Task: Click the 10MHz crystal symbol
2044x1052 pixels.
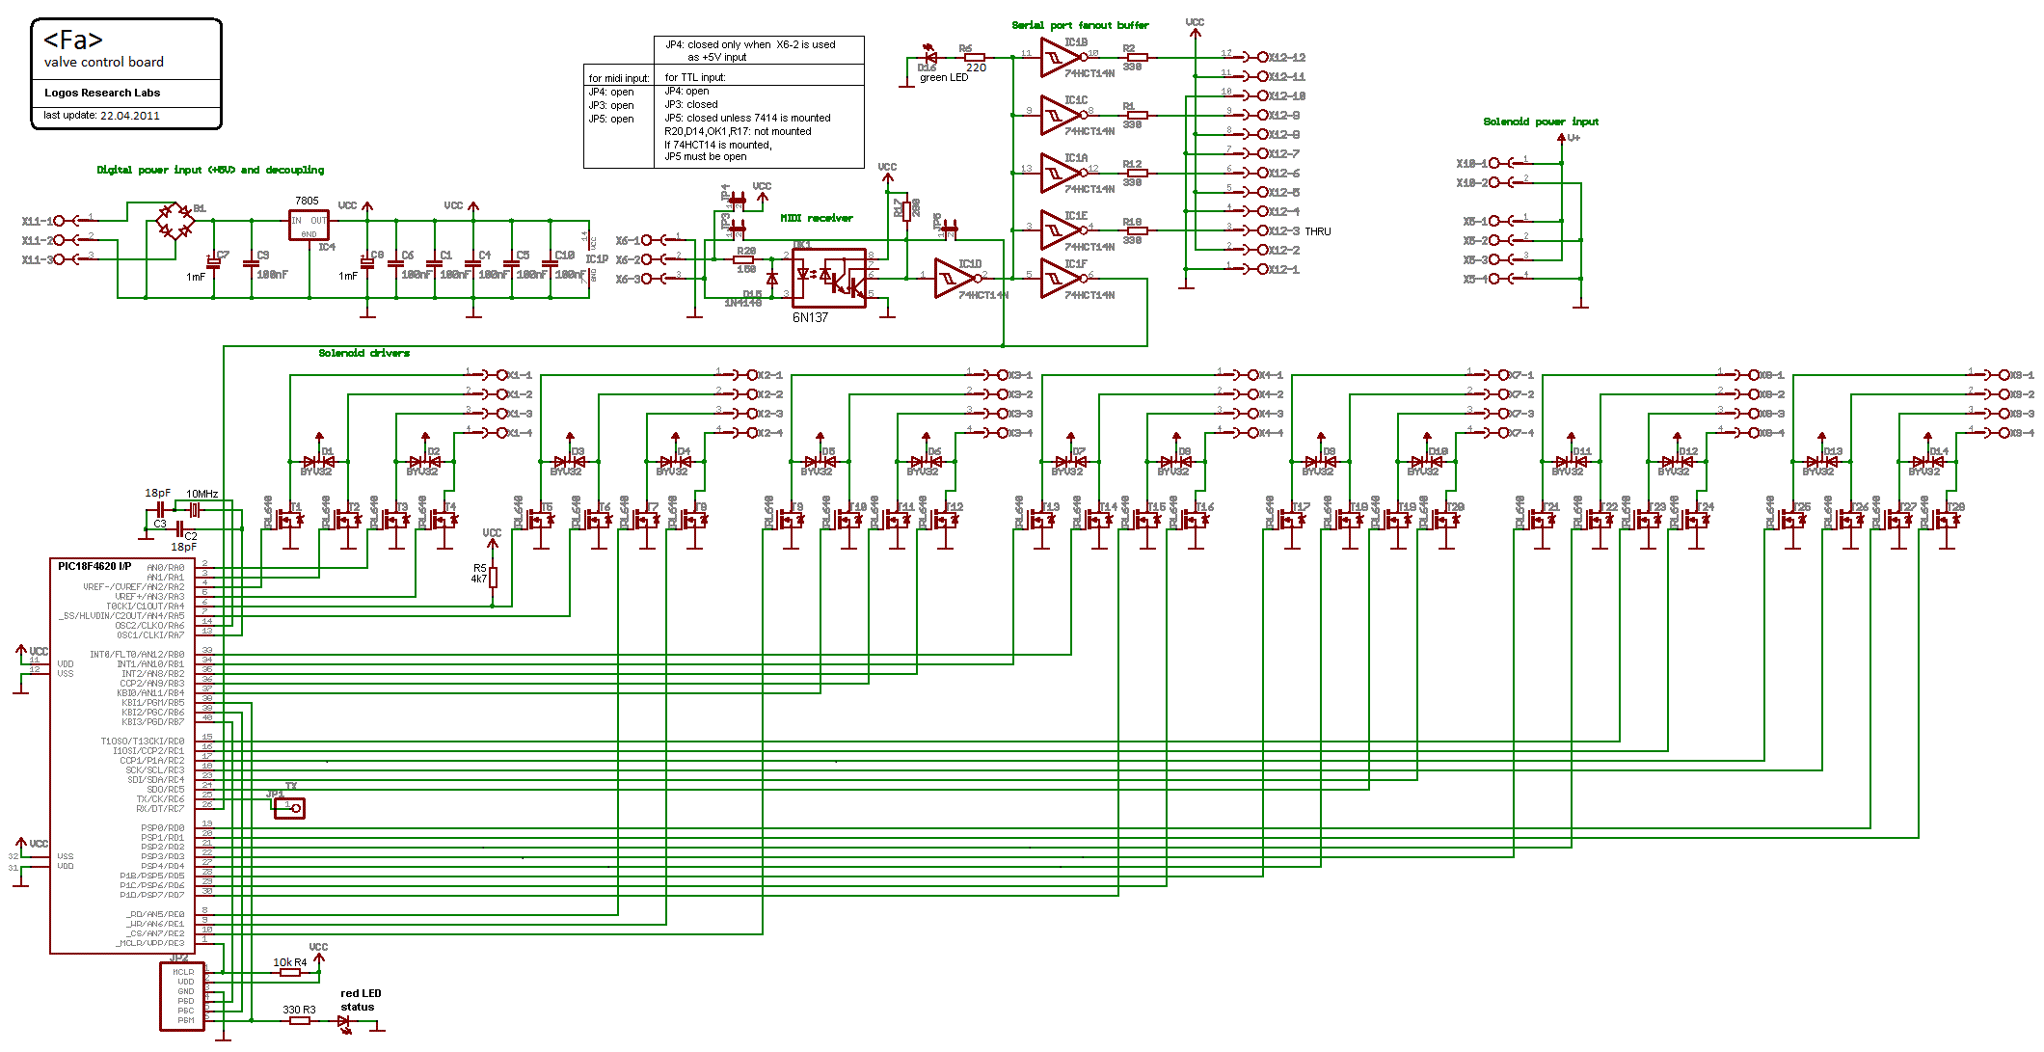Action: [194, 509]
